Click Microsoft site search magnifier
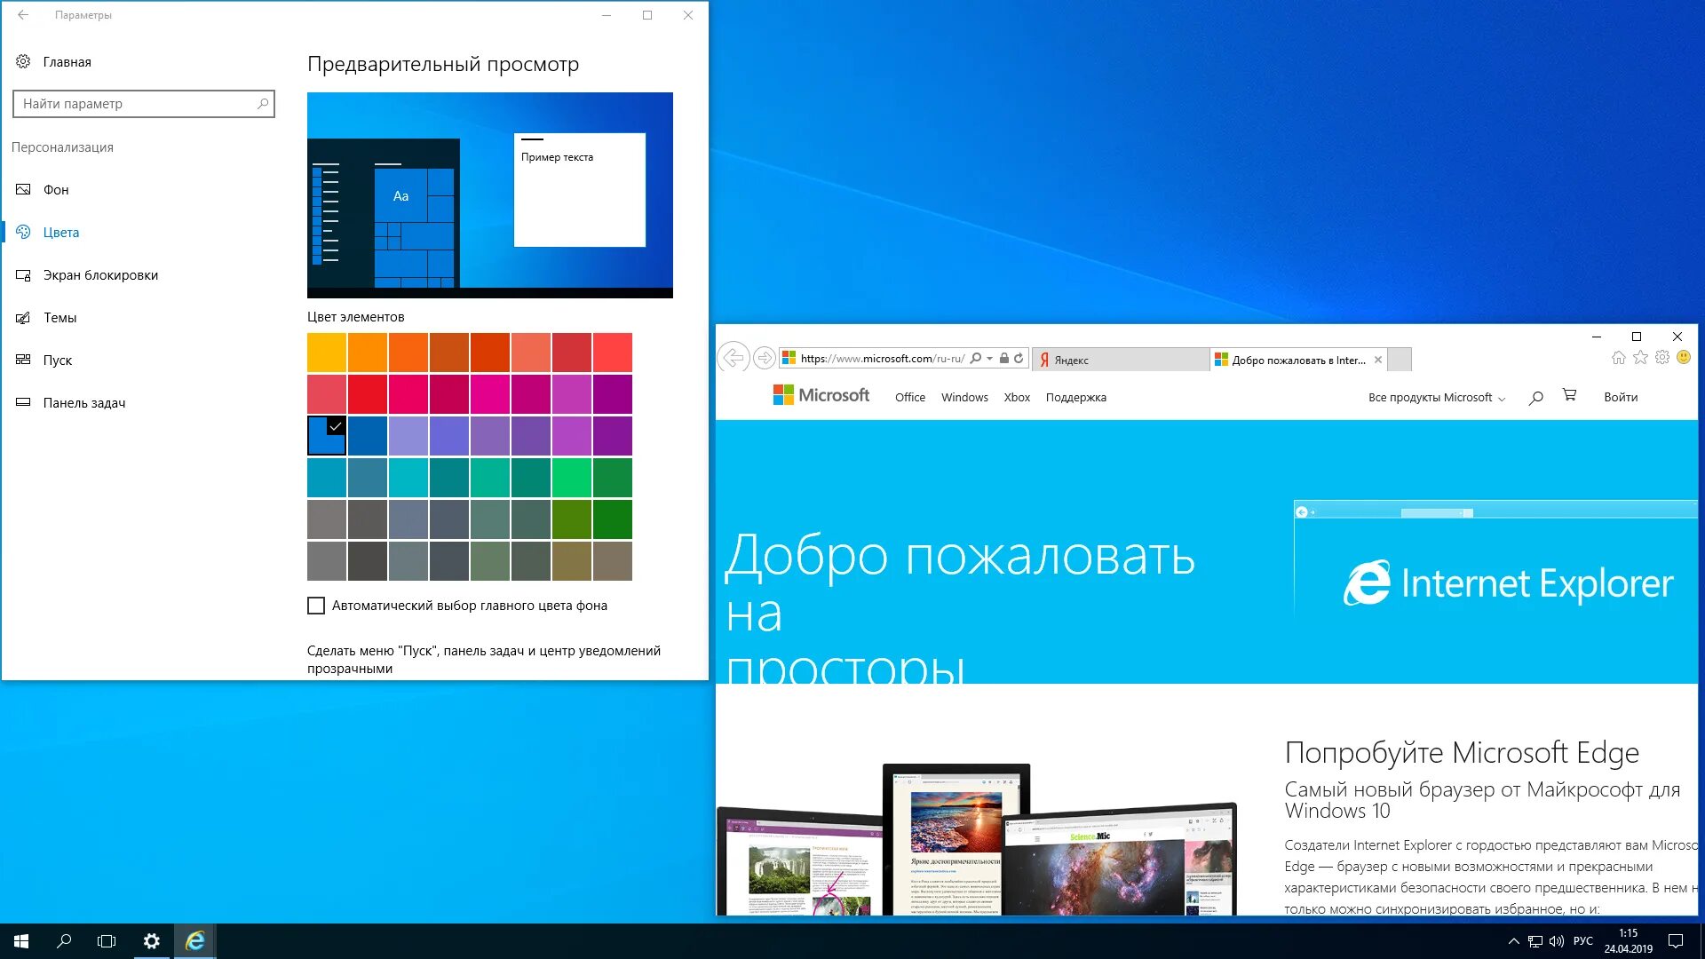Screen dimensions: 1705x959 click(x=1535, y=398)
